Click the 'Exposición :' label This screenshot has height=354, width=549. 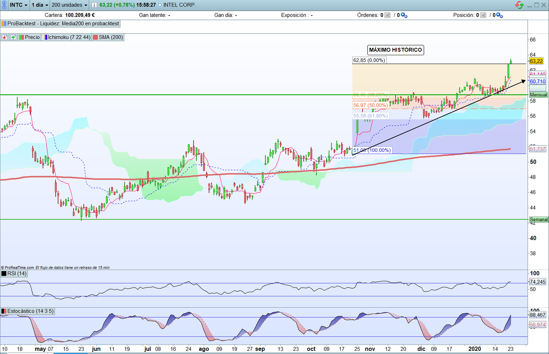(x=297, y=15)
